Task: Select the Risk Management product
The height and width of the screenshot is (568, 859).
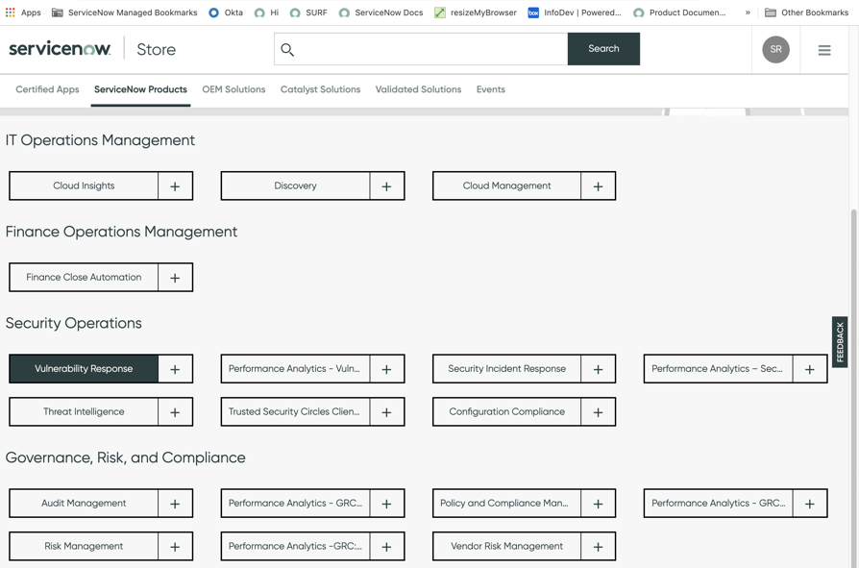Action: 84,547
